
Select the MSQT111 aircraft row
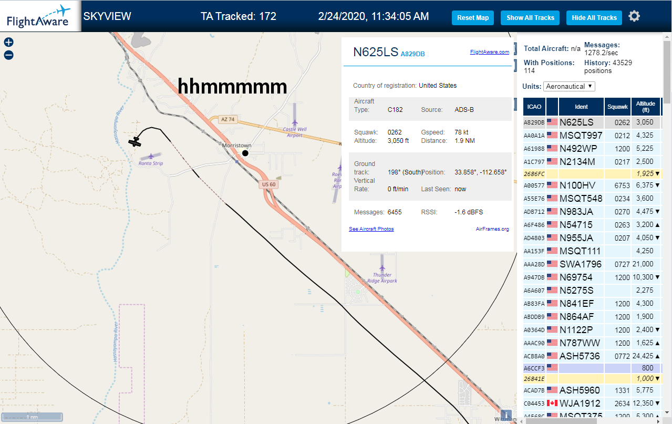pyautogui.click(x=592, y=251)
